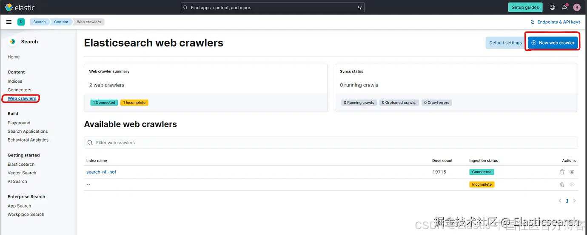
Task: Open Workplace Search in sidebar
Action: point(26,215)
